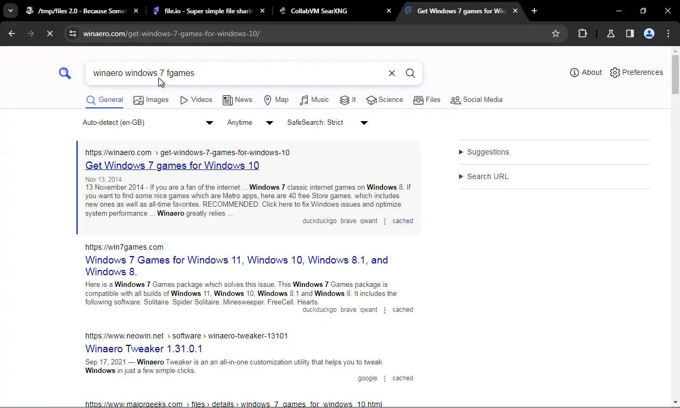
Task: Open the Chrome profile avatar
Action: pyautogui.click(x=649, y=33)
